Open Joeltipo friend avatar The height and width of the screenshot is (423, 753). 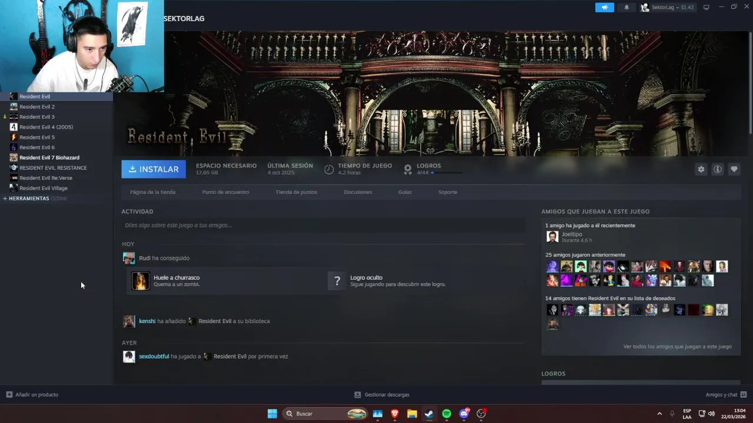pos(552,237)
